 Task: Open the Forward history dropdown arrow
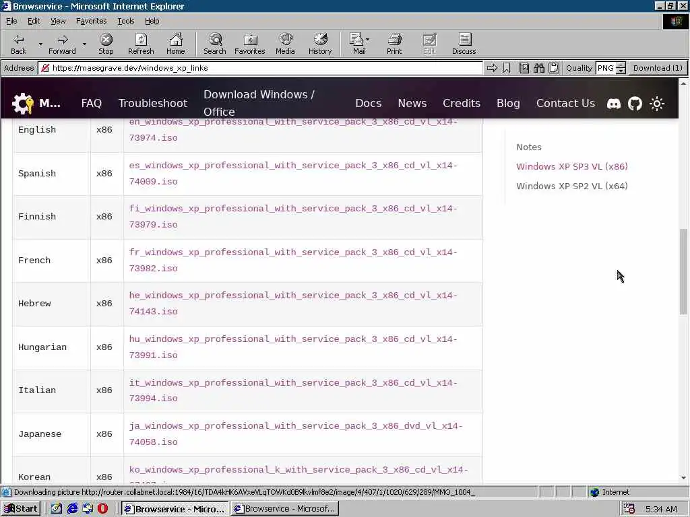(x=84, y=44)
